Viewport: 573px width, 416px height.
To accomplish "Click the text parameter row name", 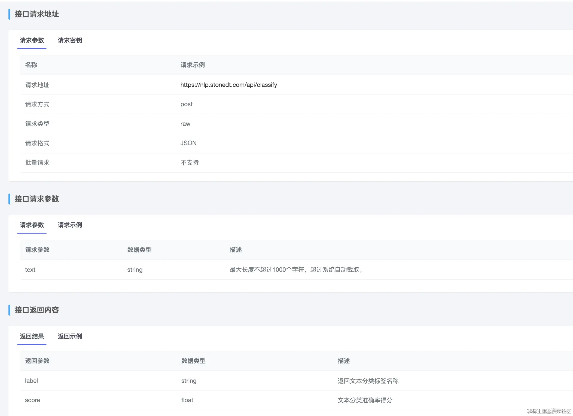I will (x=30, y=270).
